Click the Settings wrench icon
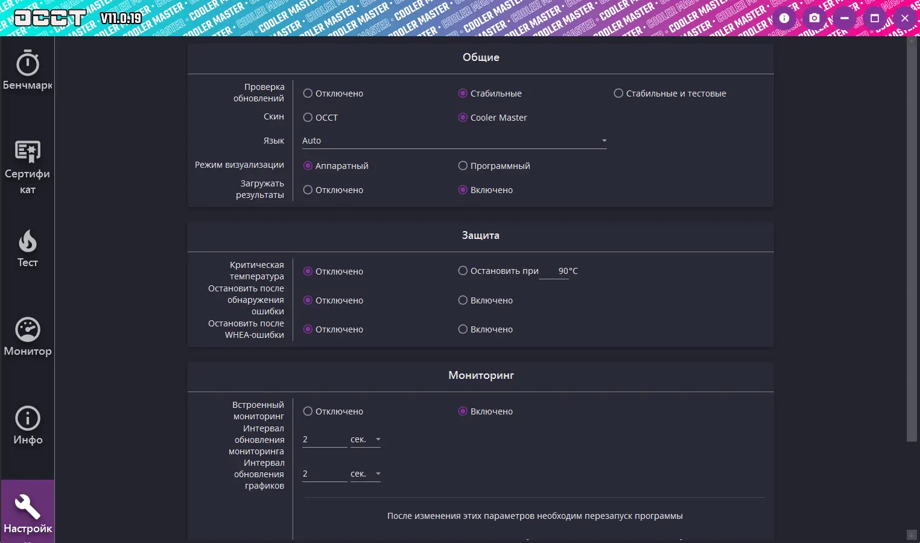This screenshot has width=920, height=543. click(28, 507)
